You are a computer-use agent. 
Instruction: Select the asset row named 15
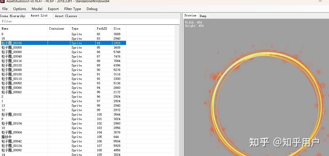(63, 39)
